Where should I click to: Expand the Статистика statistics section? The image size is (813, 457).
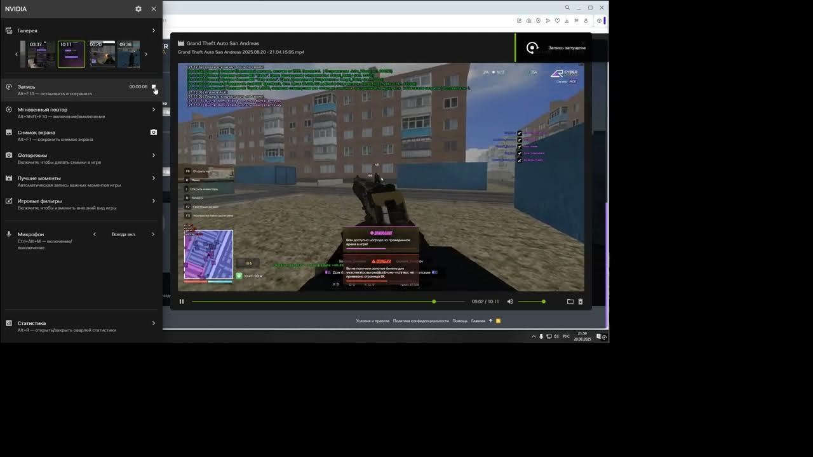(x=153, y=323)
